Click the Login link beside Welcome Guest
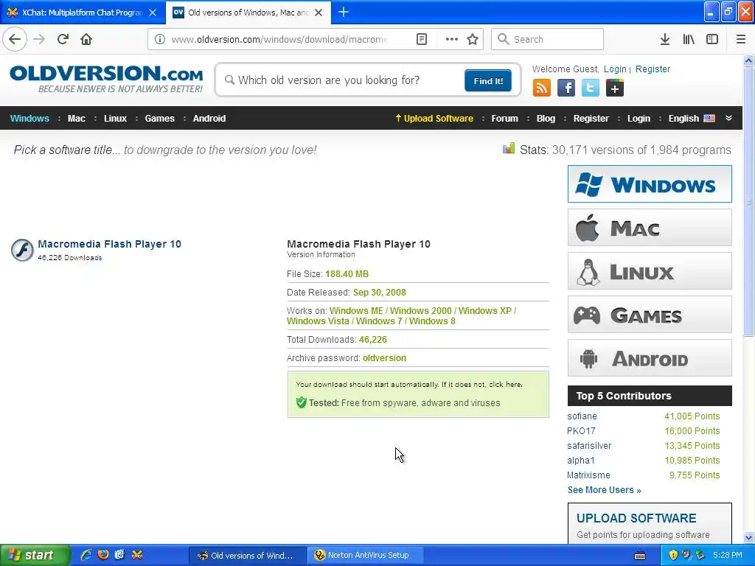This screenshot has height=566, width=755. [x=615, y=69]
